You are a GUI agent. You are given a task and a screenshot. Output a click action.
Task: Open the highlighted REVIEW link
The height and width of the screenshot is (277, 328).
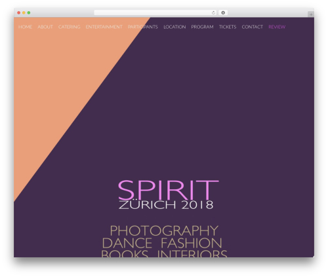pyautogui.click(x=277, y=27)
